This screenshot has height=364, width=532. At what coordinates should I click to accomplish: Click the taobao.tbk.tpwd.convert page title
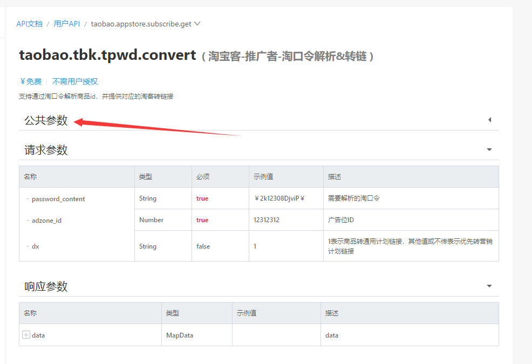coord(107,56)
